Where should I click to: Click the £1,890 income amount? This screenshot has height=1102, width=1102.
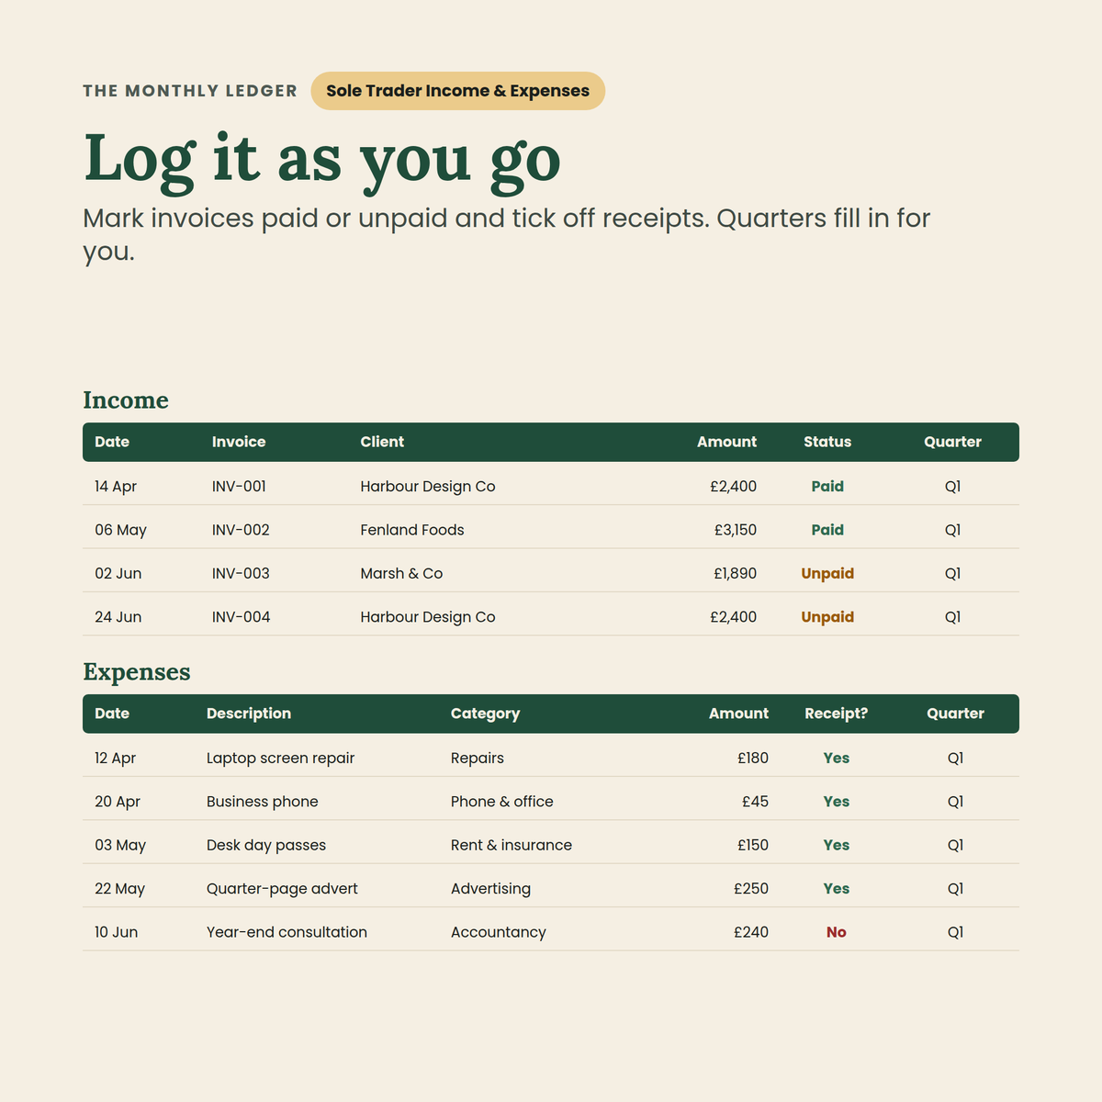[736, 574]
